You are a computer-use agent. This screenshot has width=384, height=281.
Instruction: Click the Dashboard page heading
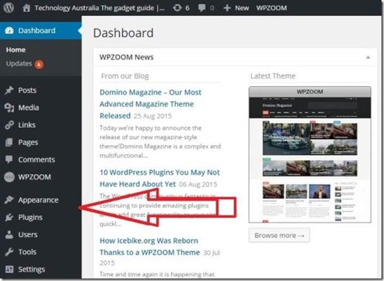click(123, 33)
